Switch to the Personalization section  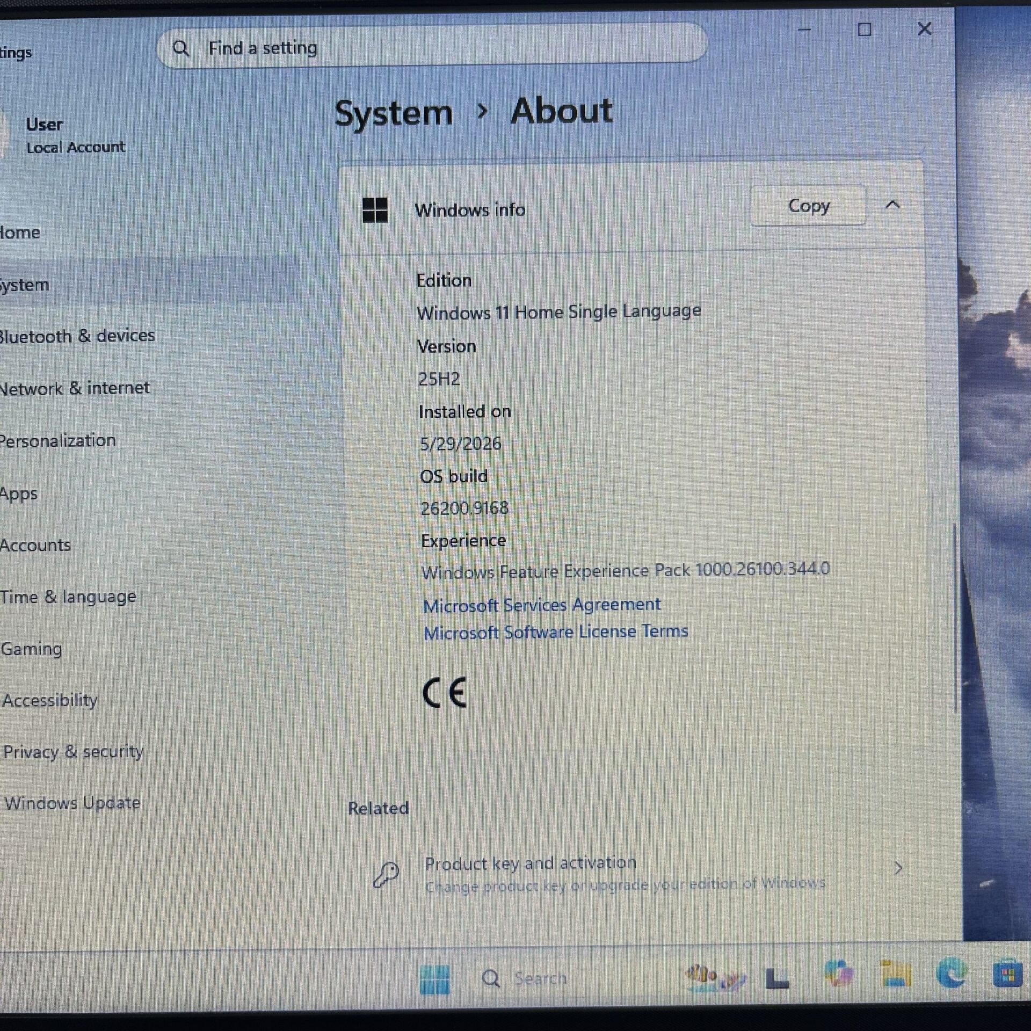coord(58,440)
